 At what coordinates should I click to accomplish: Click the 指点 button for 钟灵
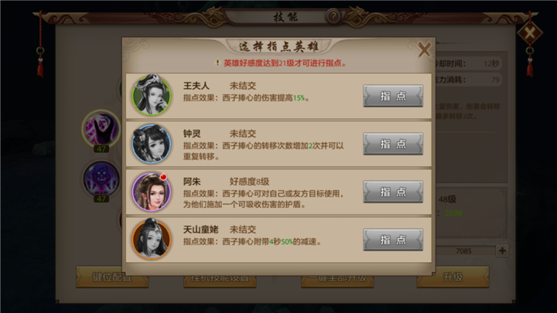coord(393,144)
